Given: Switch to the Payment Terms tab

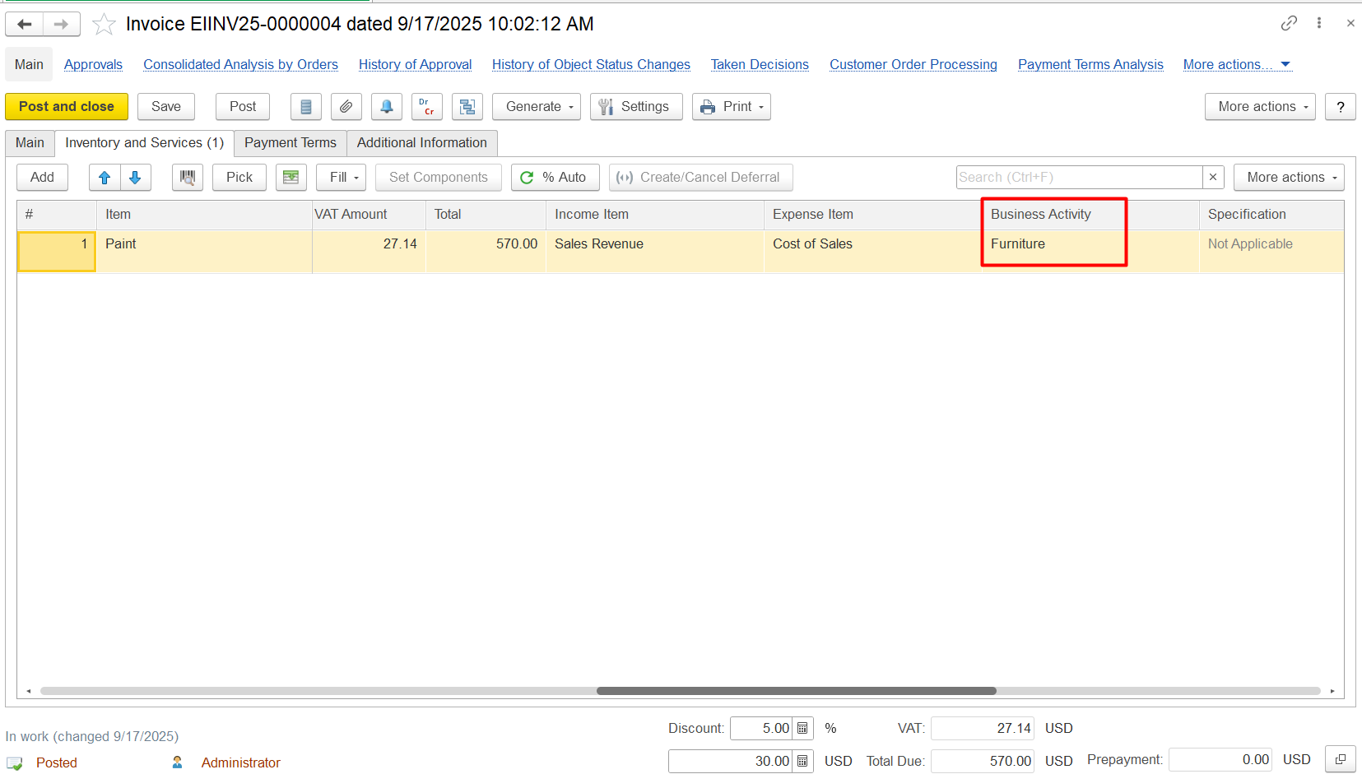Looking at the screenshot, I should (290, 143).
